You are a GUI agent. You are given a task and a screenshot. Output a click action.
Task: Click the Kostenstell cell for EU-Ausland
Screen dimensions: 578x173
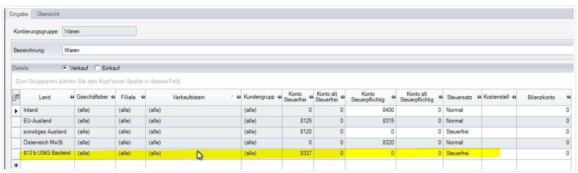tap(499, 122)
